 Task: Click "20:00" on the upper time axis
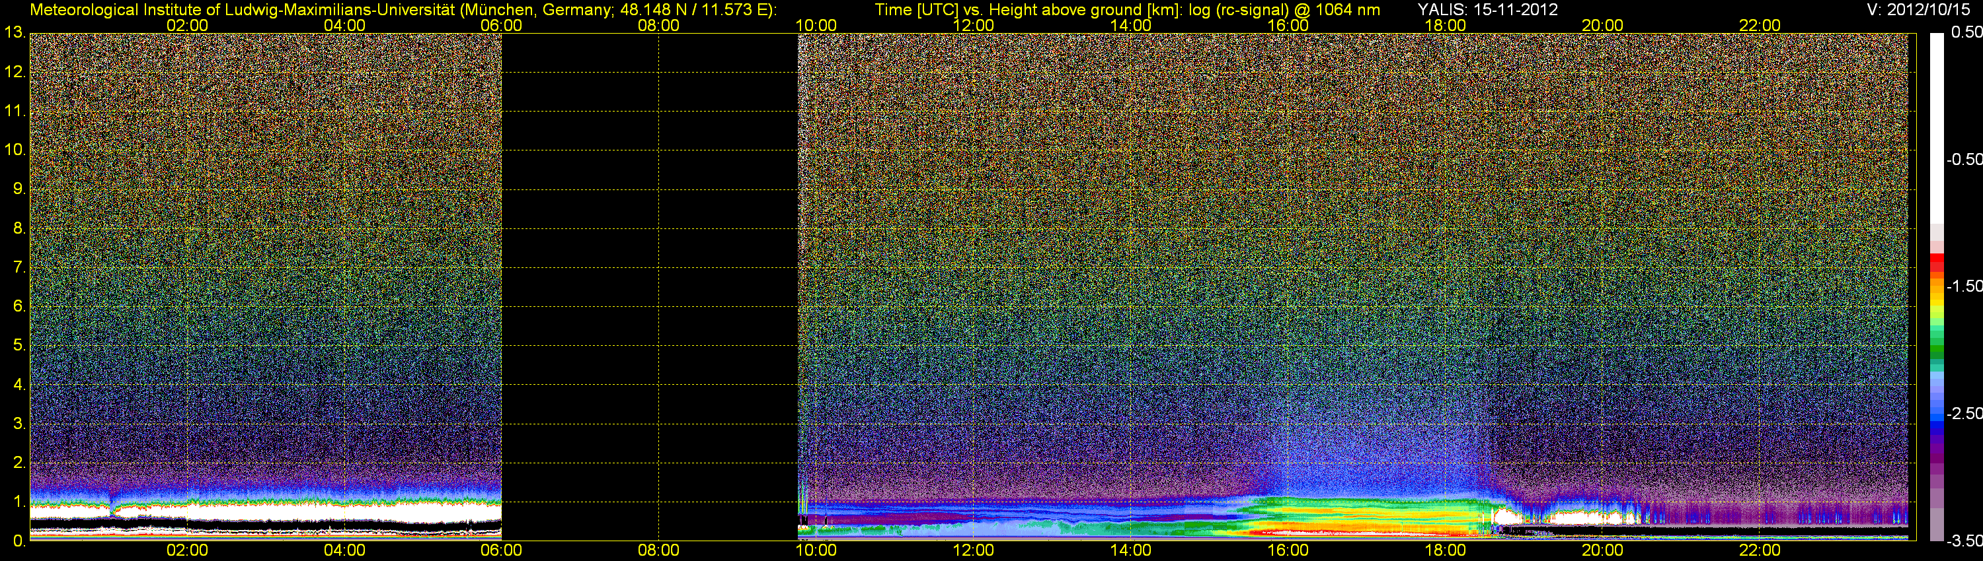pos(1603,25)
